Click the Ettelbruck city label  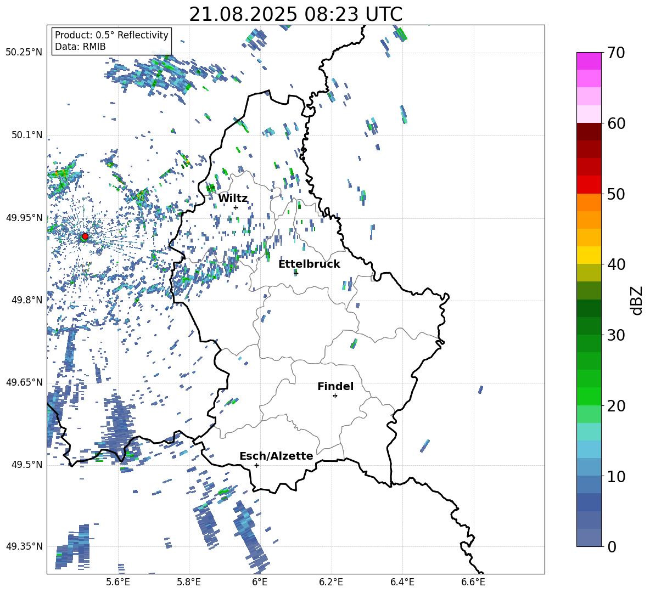pos(309,264)
